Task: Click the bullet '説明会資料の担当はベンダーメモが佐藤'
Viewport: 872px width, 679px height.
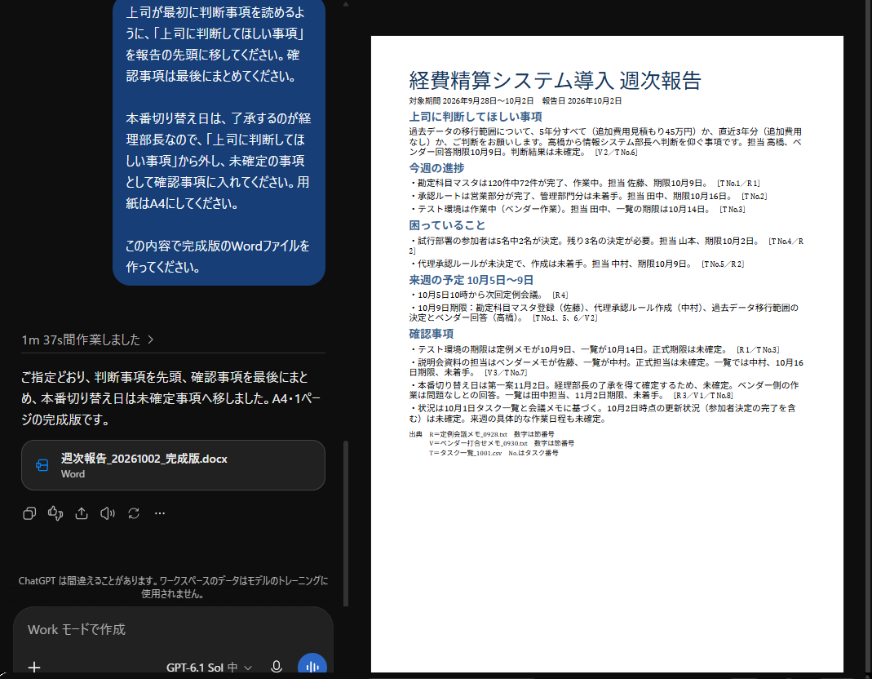Action: coord(606,367)
